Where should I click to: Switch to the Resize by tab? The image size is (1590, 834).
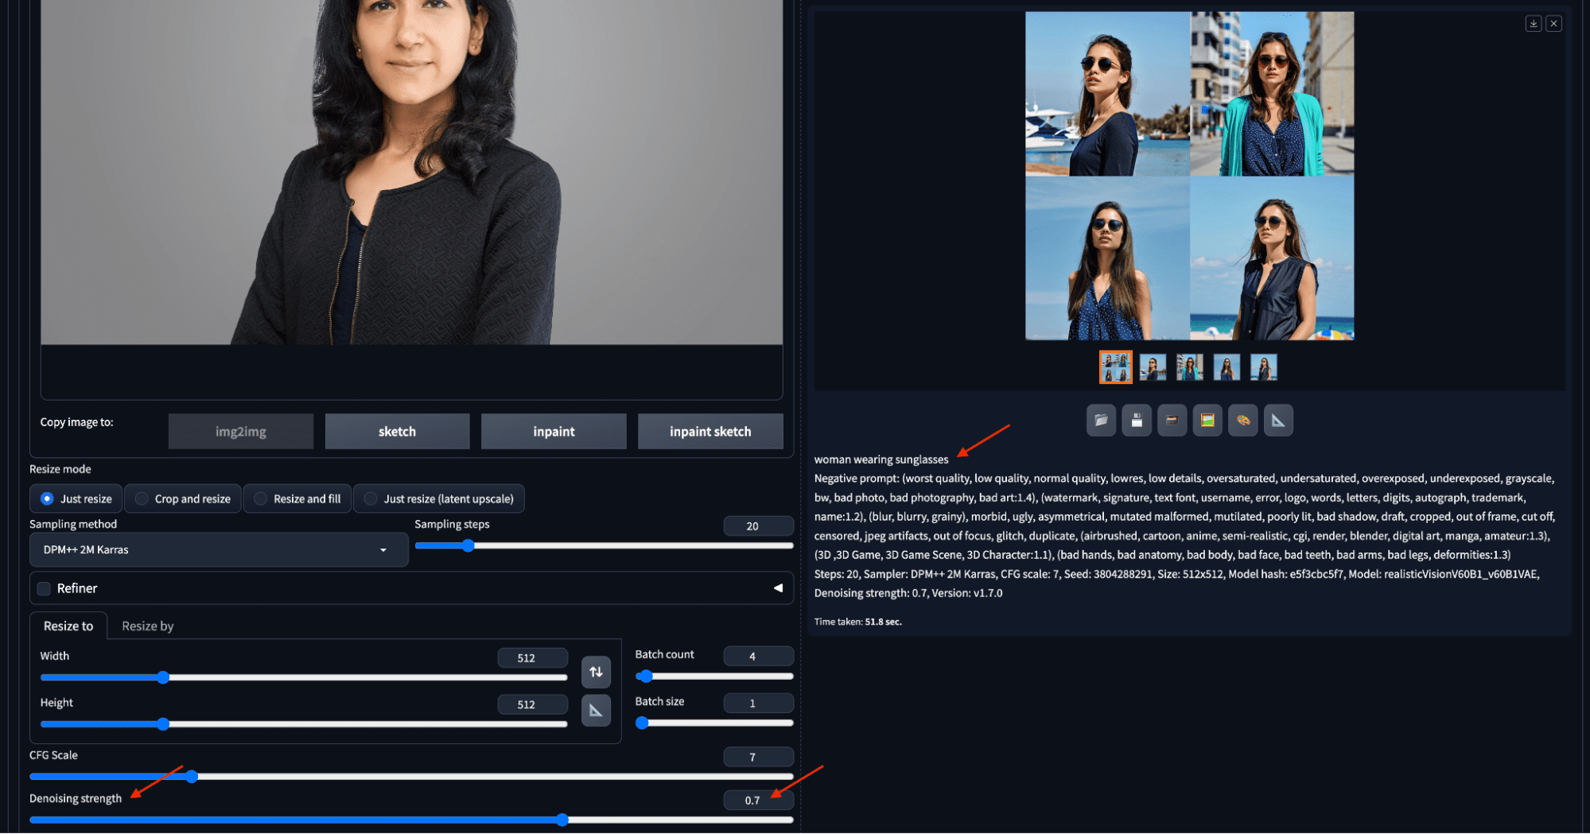147,626
